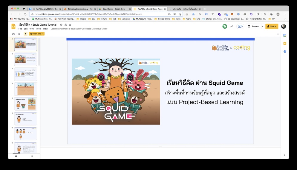Click the print icon in Slides toolbar
Viewport: 297px width, 170px height.
click(13, 34)
